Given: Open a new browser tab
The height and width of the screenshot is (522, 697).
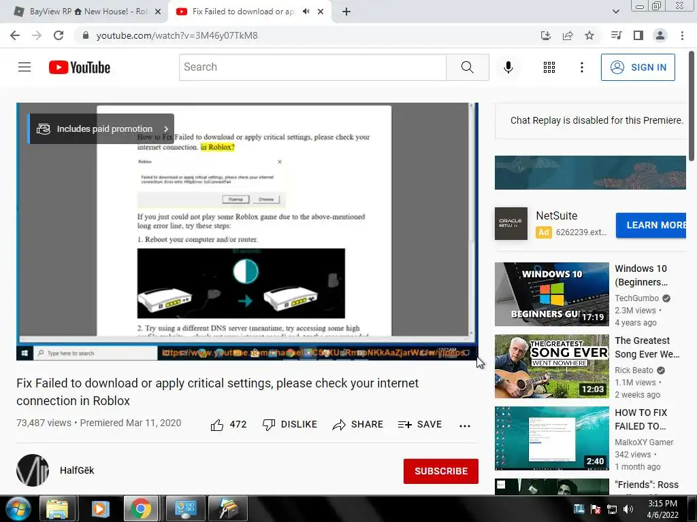Looking at the screenshot, I should point(346,12).
